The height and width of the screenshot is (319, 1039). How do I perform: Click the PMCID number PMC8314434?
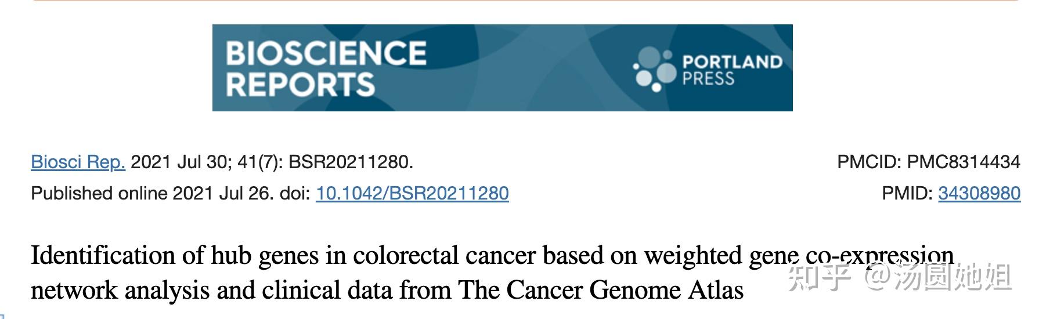[964, 162]
